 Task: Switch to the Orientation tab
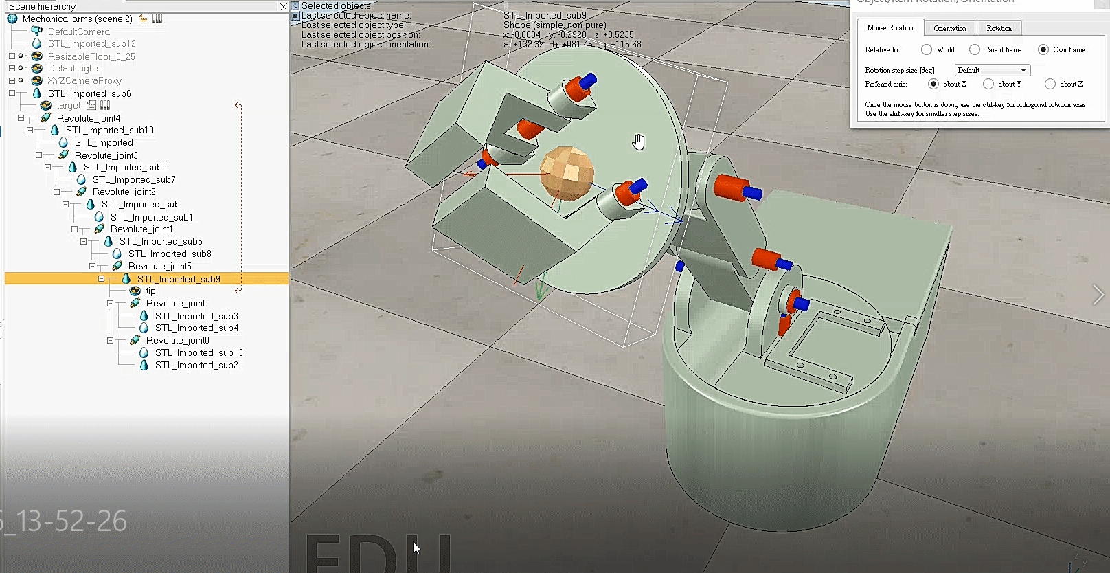tap(950, 28)
